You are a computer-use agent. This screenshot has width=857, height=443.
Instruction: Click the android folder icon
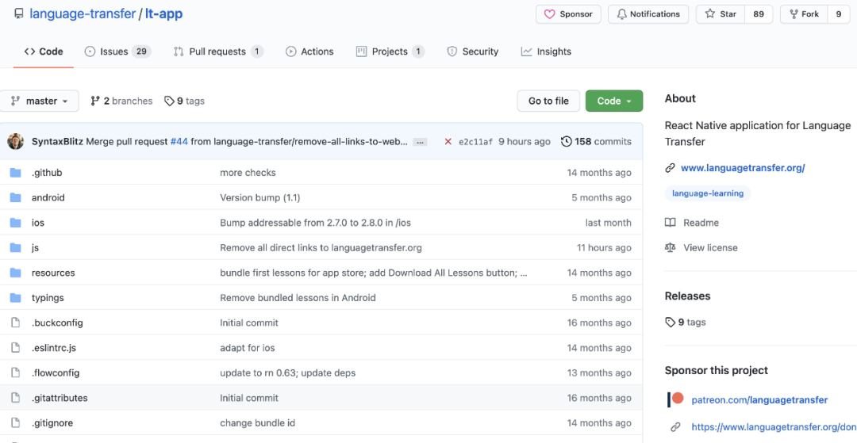(15, 197)
